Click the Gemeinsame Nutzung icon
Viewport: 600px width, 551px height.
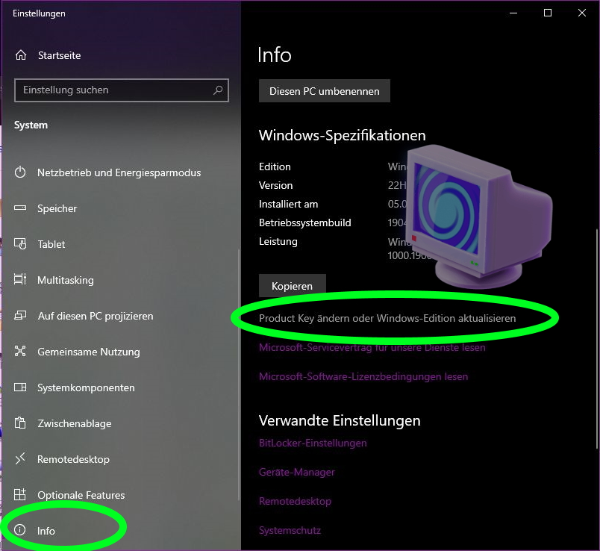point(21,352)
